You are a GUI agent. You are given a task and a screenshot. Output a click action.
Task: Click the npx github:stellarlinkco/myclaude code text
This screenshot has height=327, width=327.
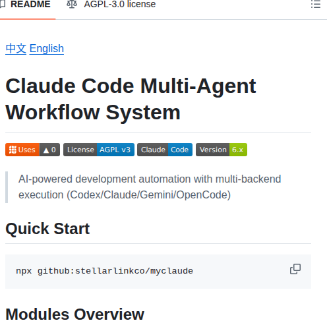[104, 271]
